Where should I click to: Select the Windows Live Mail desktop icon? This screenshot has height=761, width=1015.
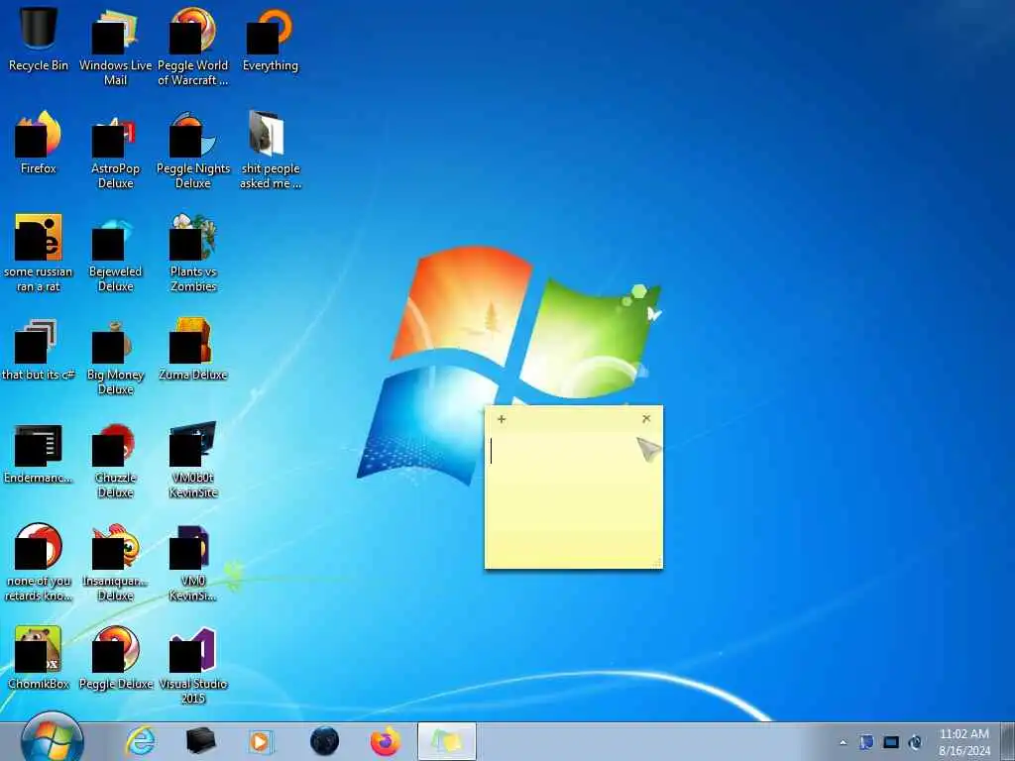115,46
